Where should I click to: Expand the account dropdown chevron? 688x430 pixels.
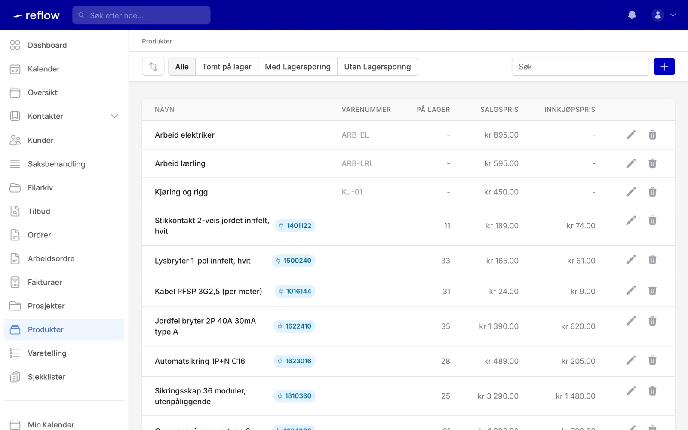(x=673, y=15)
